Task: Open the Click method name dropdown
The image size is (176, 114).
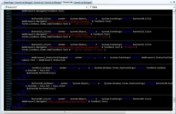Action: [174, 7]
